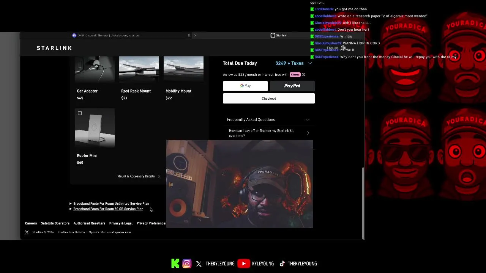Click the Mobility Mount label

pyautogui.click(x=178, y=91)
